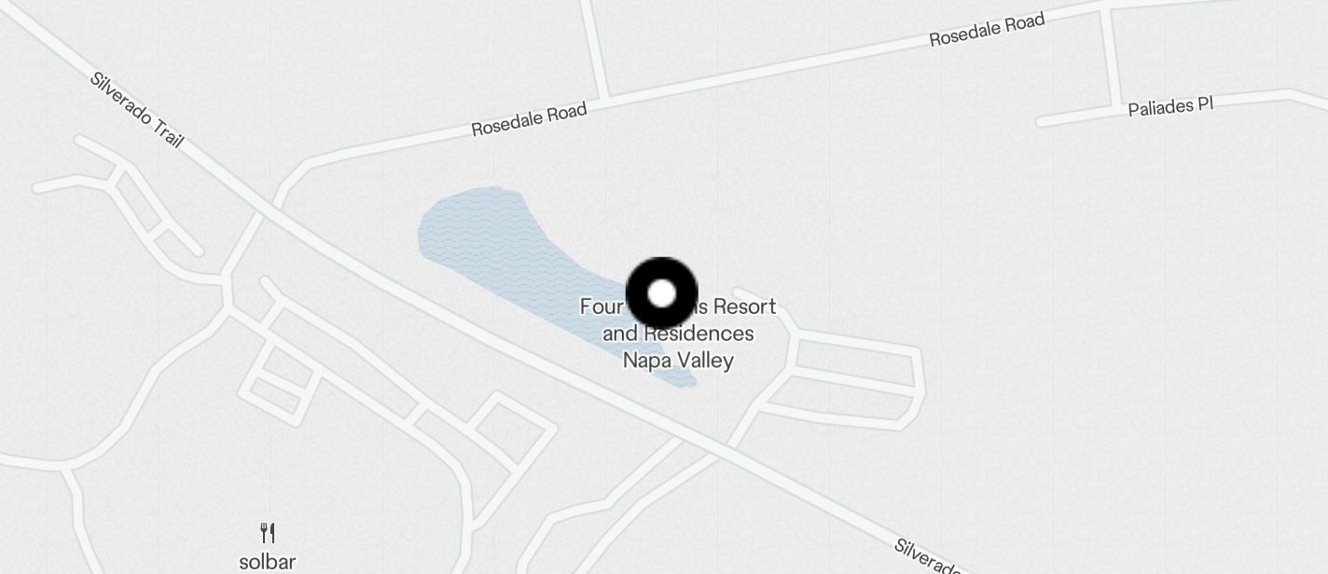Select the solbar fork-and-knife restaurant icon
Viewport: 1328px width, 574px height.
tap(268, 533)
